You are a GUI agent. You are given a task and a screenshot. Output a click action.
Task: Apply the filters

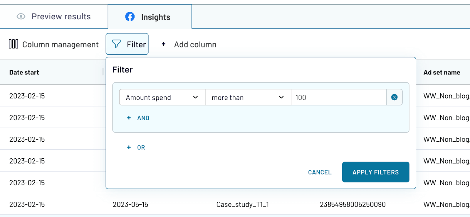[x=375, y=172]
